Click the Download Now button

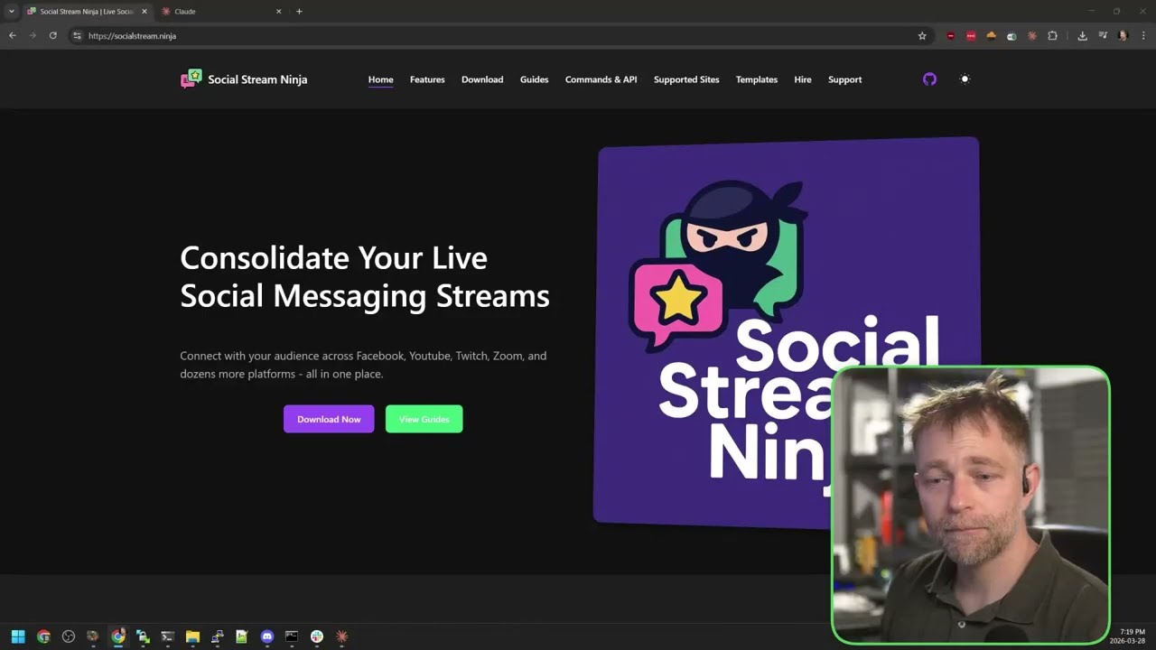pos(329,419)
